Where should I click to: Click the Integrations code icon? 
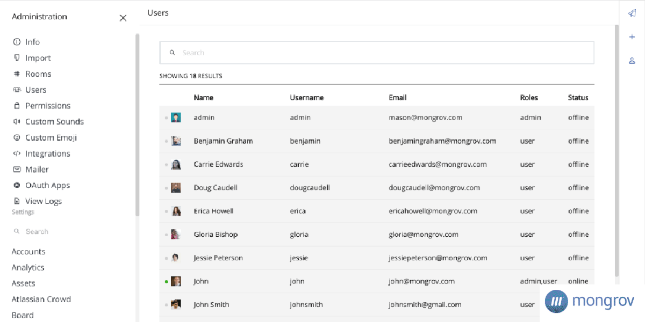tap(17, 153)
